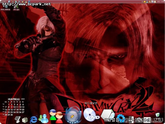Image resolution: width=165 pixels, height=124 pixels.
Task: Select date 30 in the calendar
Action: (12, 115)
